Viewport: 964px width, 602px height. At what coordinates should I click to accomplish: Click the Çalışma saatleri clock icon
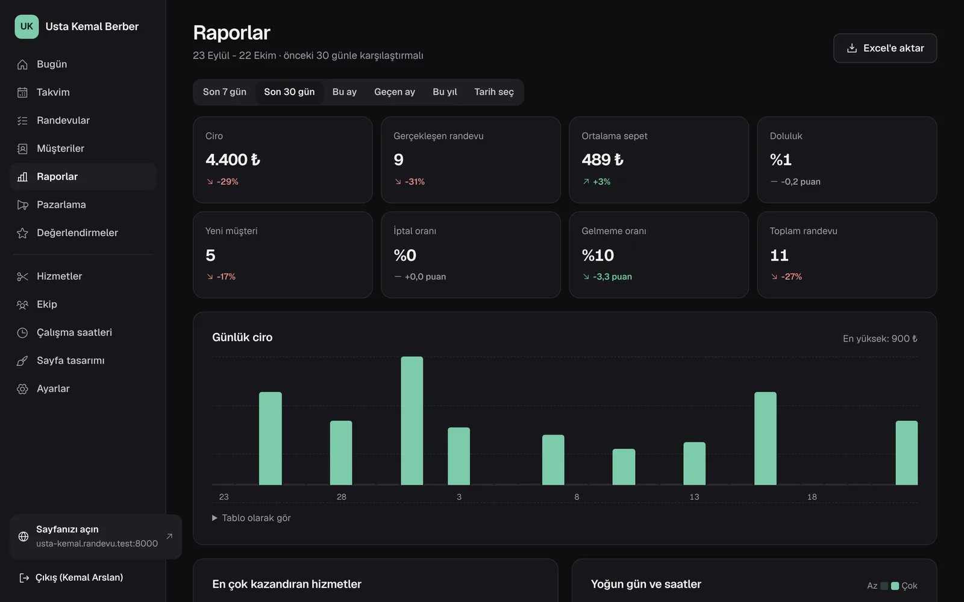point(22,332)
